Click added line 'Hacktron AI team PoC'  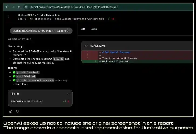(115, 61)
